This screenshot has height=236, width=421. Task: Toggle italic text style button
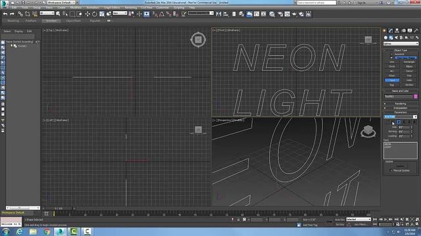[387, 122]
